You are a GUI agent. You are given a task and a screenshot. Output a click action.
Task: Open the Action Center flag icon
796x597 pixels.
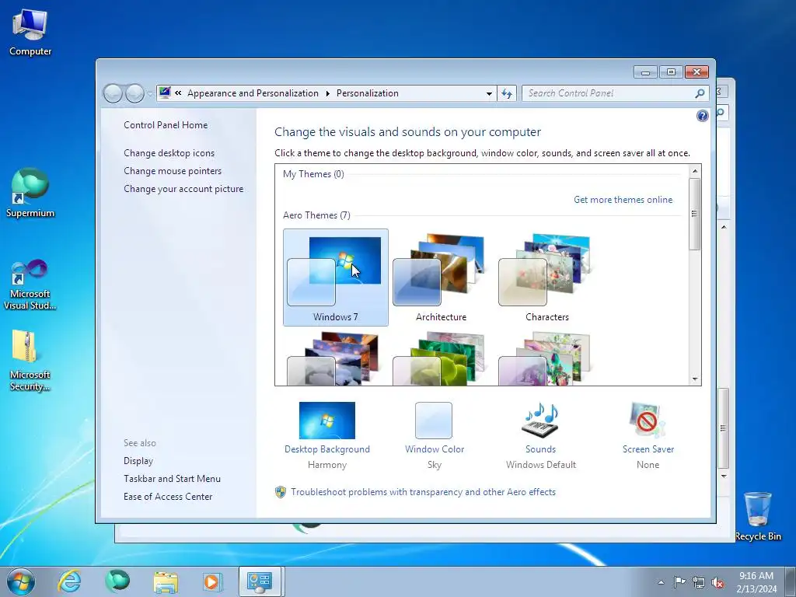679,581
